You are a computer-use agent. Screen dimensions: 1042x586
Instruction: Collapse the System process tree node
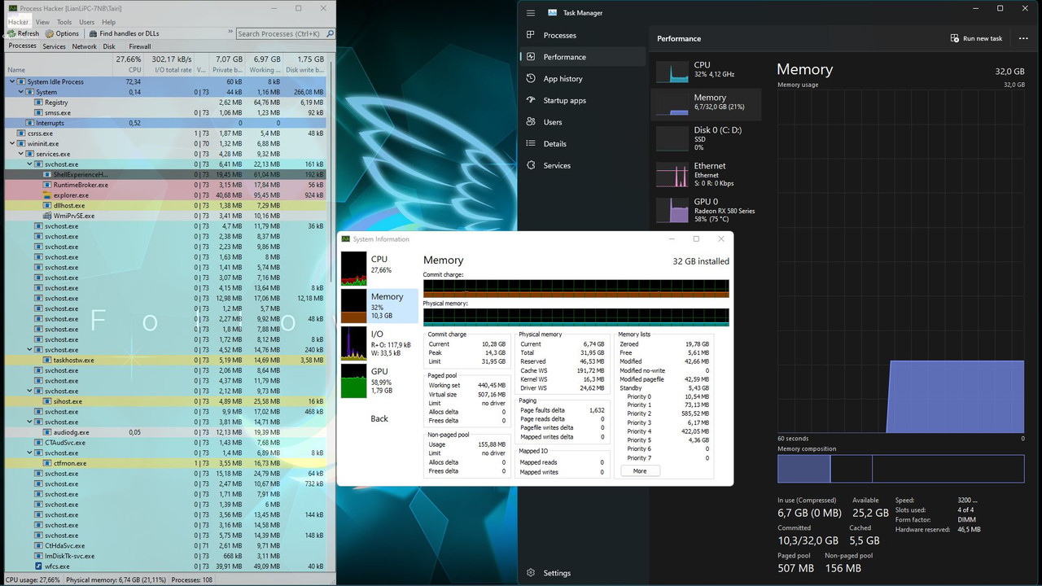point(21,93)
